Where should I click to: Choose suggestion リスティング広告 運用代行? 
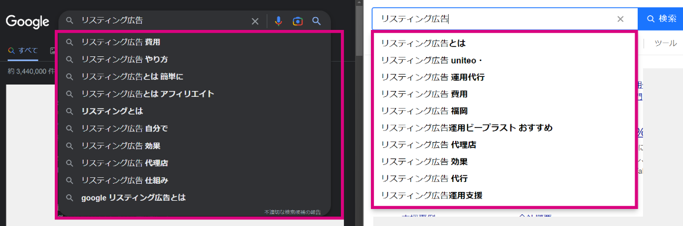click(x=505, y=77)
